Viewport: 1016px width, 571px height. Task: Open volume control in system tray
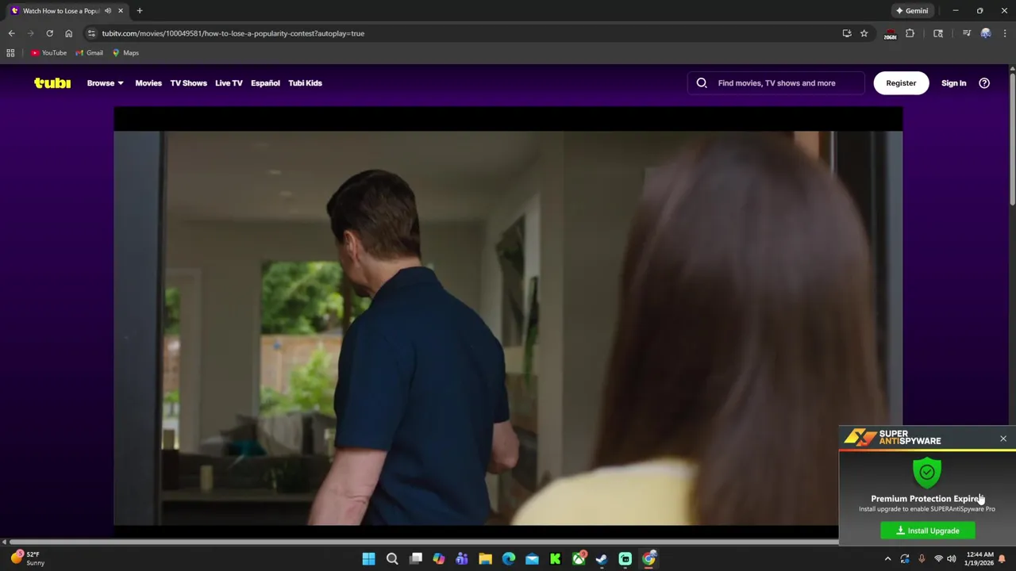(952, 559)
